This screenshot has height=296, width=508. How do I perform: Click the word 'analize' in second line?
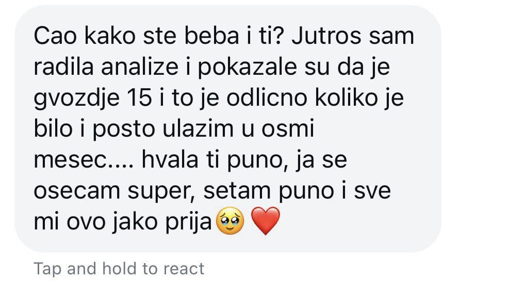[x=140, y=67]
